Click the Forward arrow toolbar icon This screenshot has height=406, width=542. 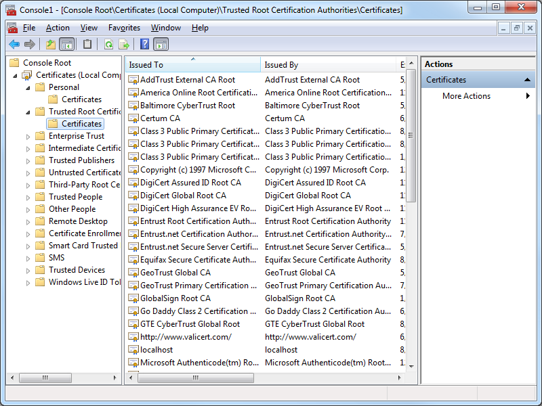click(x=29, y=45)
